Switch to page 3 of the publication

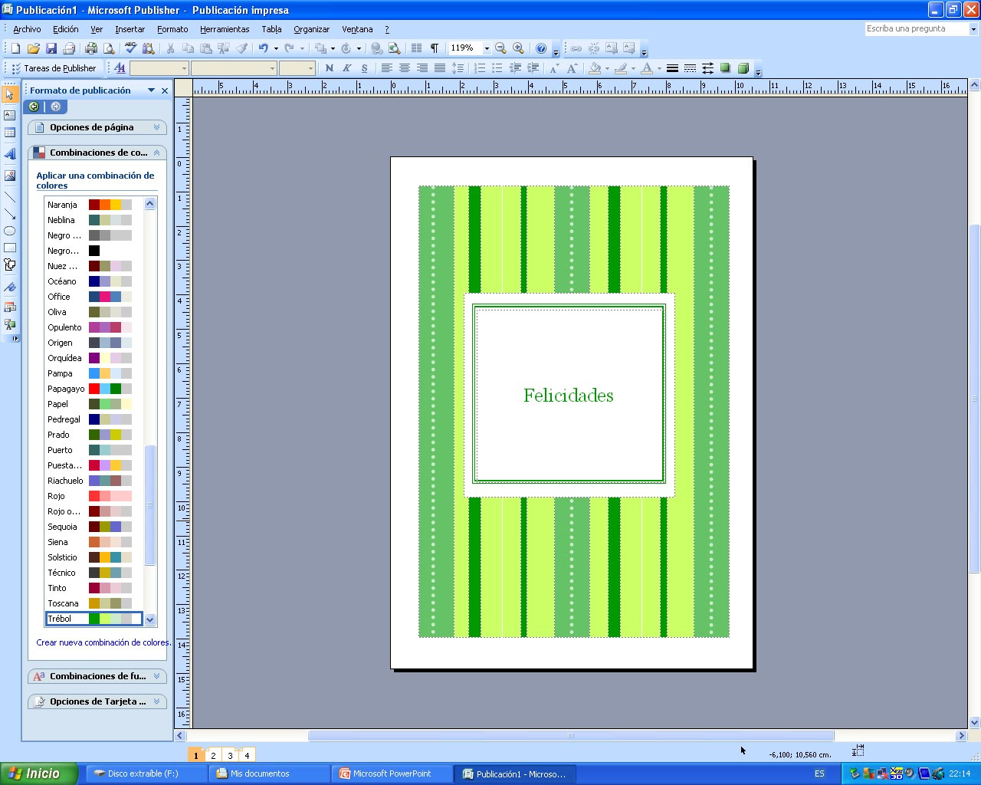[230, 754]
